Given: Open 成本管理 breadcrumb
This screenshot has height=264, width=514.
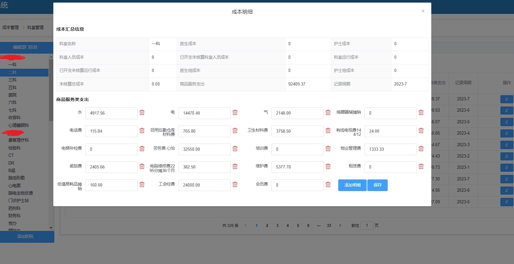Looking at the screenshot, I should pos(10,27).
